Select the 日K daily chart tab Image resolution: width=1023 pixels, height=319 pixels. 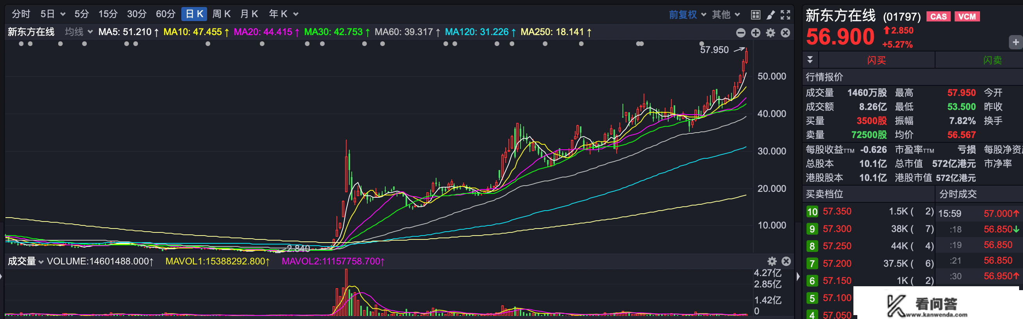point(194,14)
